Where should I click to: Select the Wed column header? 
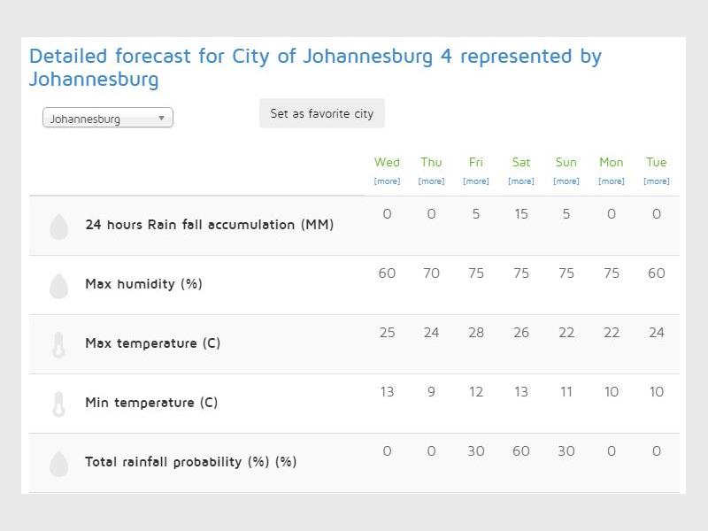[x=387, y=162]
